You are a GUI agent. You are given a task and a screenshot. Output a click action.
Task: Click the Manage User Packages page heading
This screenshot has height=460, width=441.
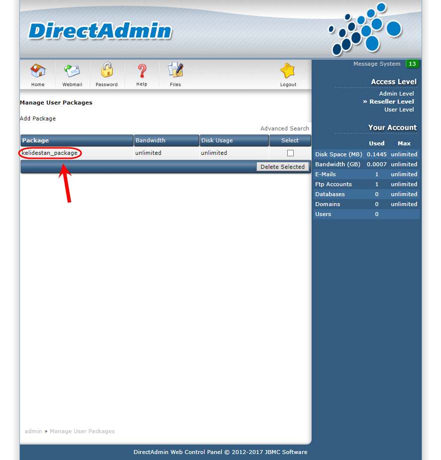pyautogui.click(x=56, y=103)
